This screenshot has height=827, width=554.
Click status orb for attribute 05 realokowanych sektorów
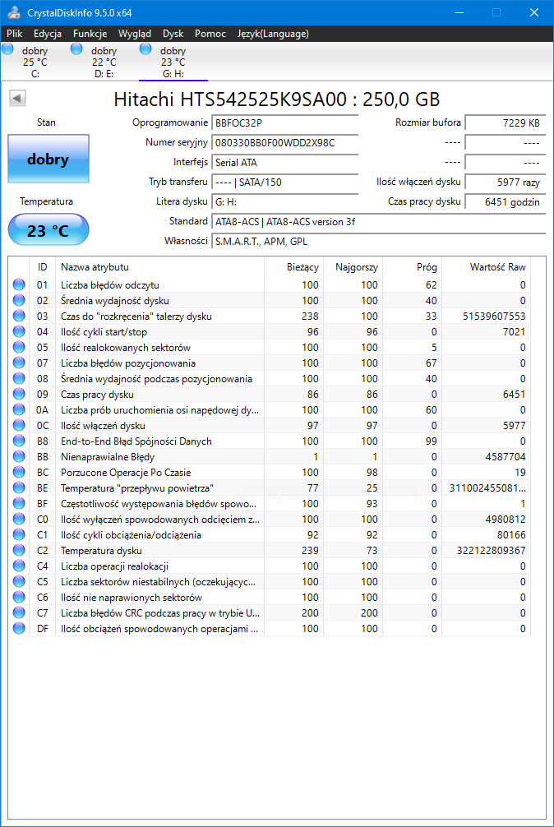pyautogui.click(x=19, y=347)
